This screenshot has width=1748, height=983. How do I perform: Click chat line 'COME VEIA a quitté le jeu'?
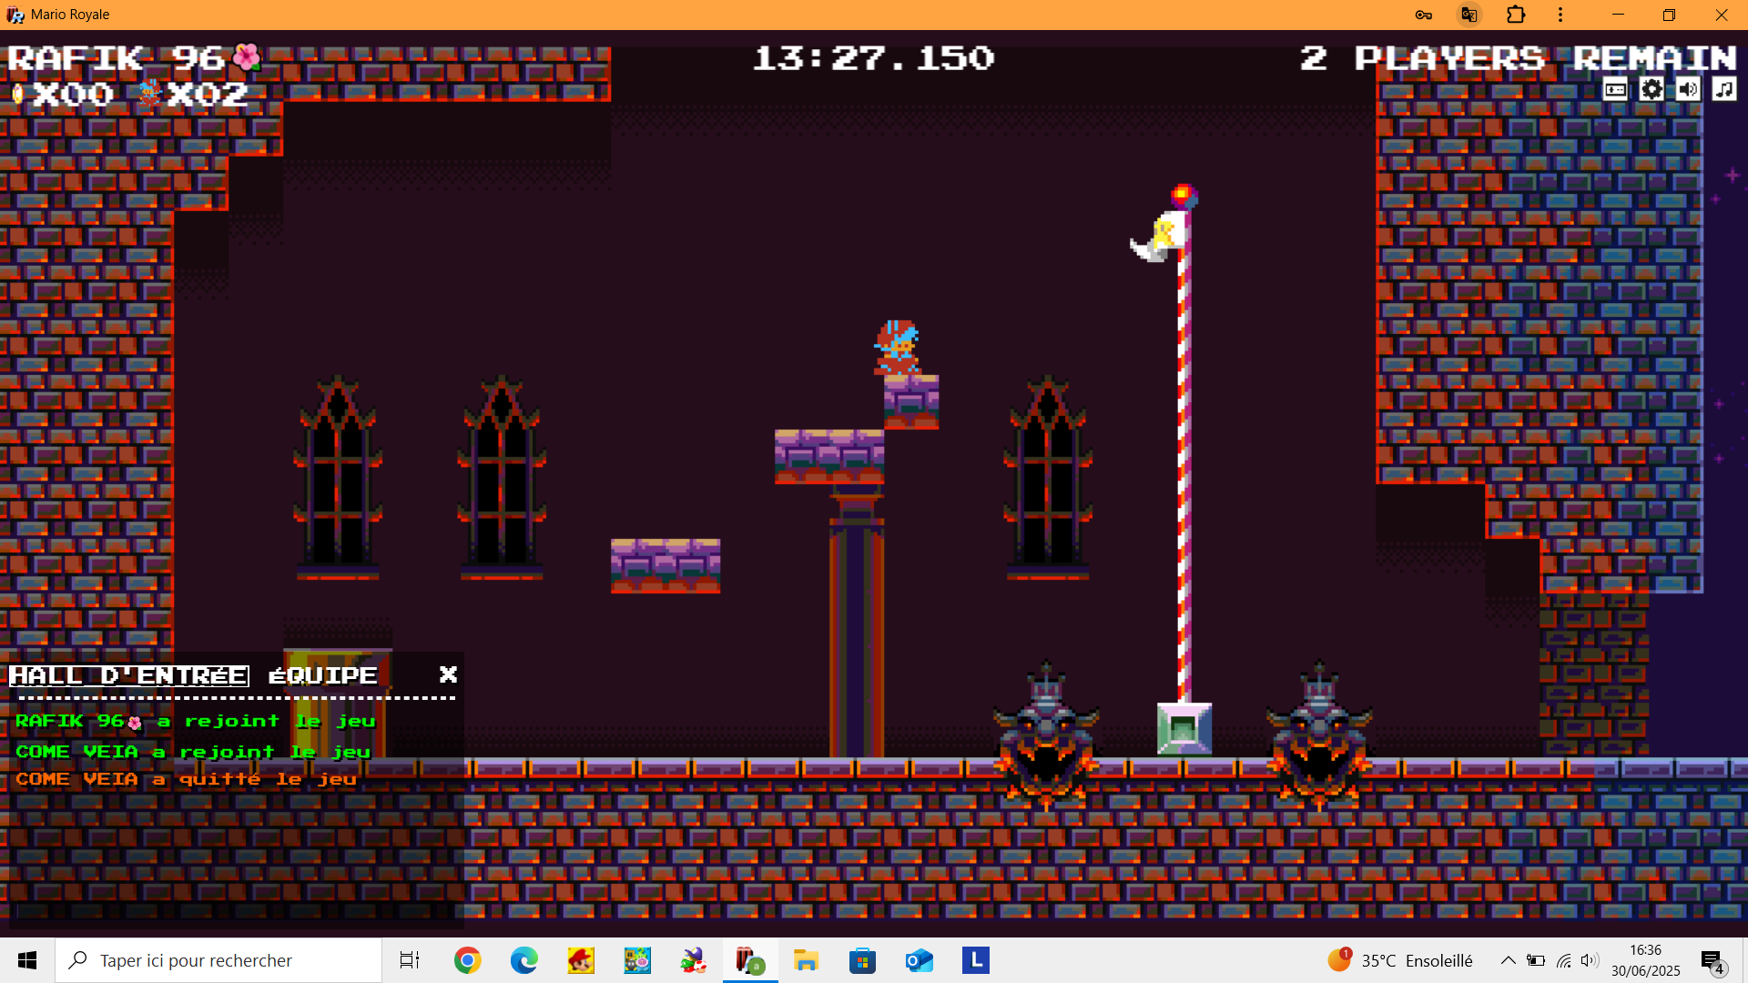pyautogui.click(x=186, y=779)
